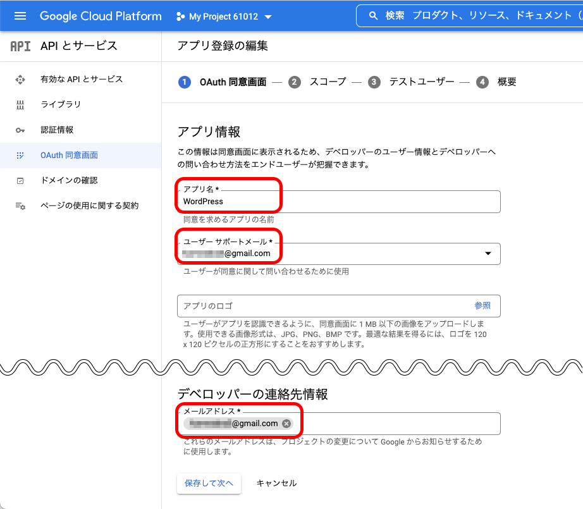583x509 pixels.
Task: Click the page usage agreements icon
Action: pos(20,206)
